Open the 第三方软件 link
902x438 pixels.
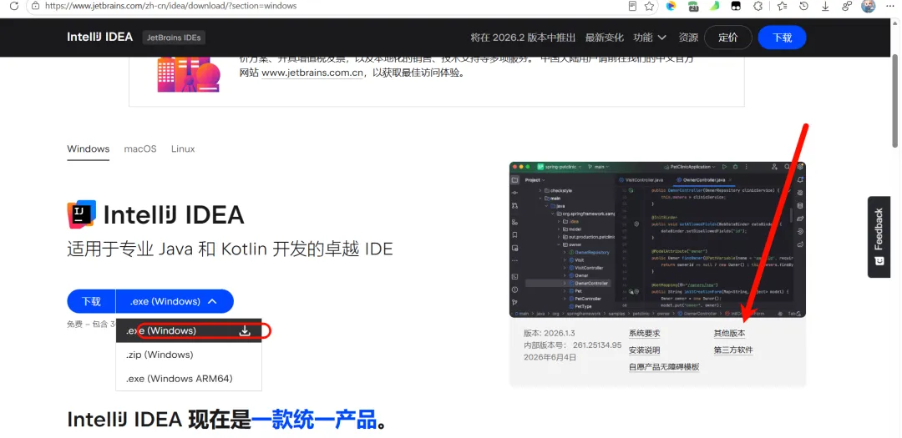(x=733, y=350)
